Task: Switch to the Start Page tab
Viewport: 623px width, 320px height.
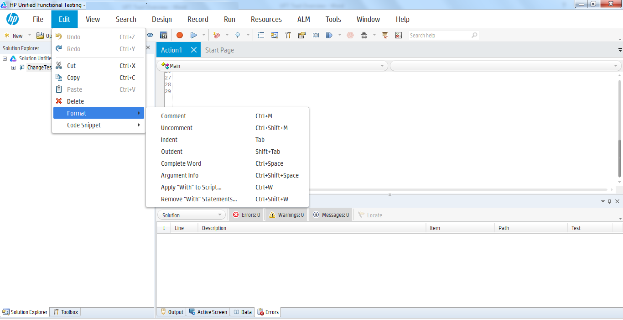Action: pyautogui.click(x=219, y=50)
